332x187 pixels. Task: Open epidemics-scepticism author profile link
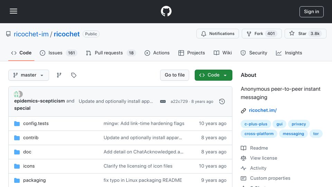coord(39,101)
